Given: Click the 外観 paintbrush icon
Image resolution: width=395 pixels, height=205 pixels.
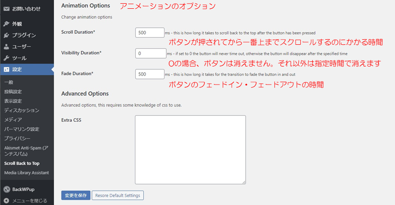Looking at the screenshot, I should [6, 24].
